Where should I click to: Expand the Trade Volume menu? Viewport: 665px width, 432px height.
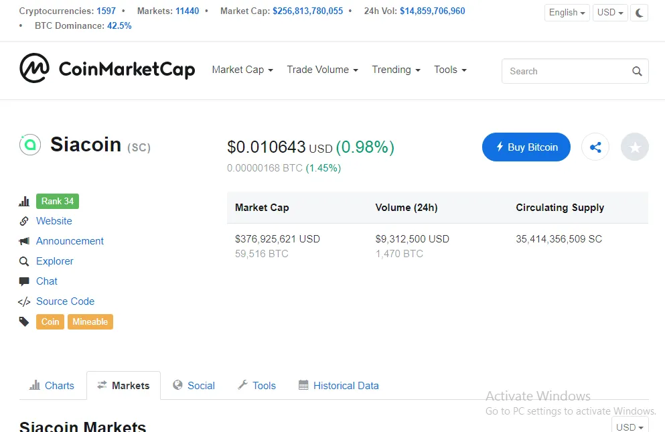pyautogui.click(x=322, y=70)
